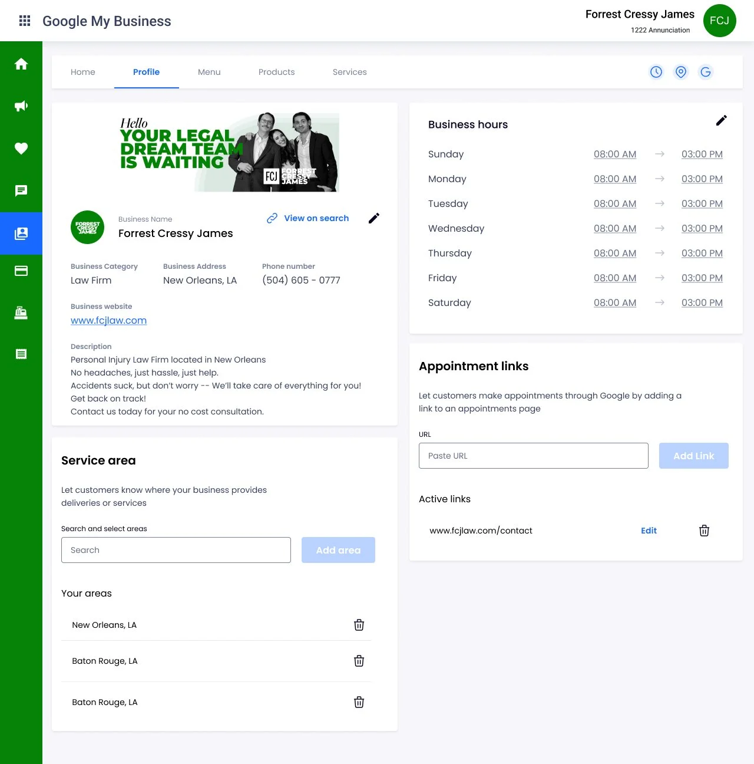Change Sunday opening time 08:00 AM
This screenshot has height=764, width=754.
tap(615, 154)
